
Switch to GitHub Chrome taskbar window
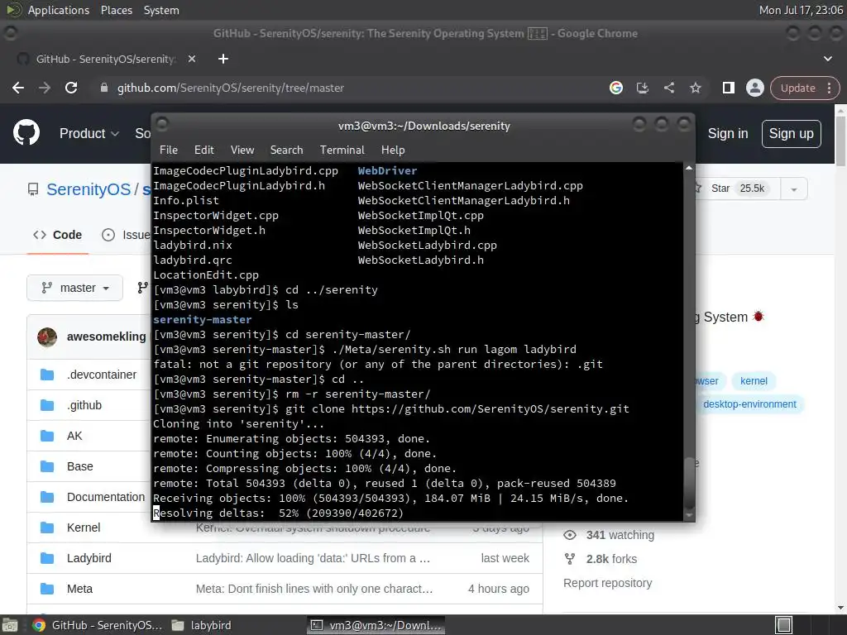tap(98, 625)
